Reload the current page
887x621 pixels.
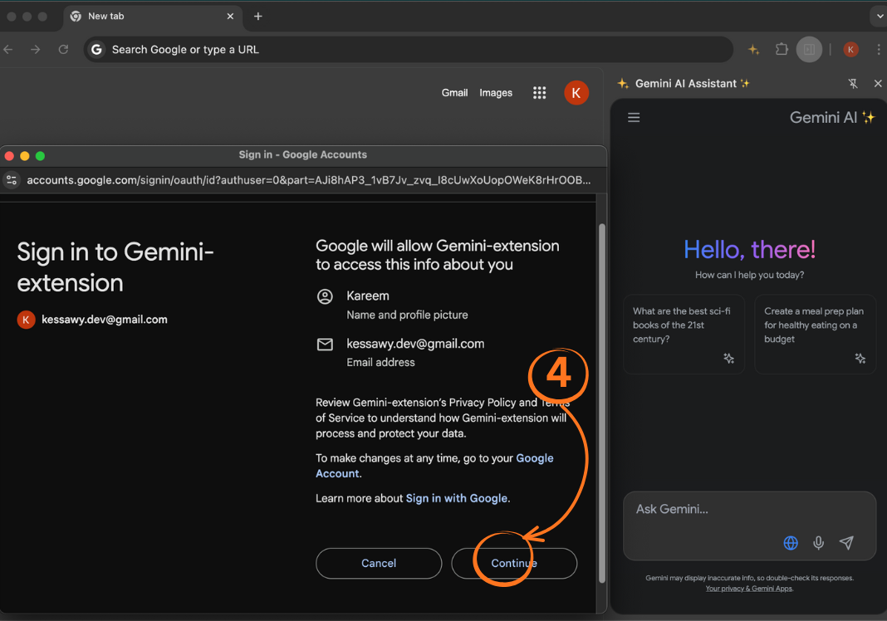click(63, 50)
